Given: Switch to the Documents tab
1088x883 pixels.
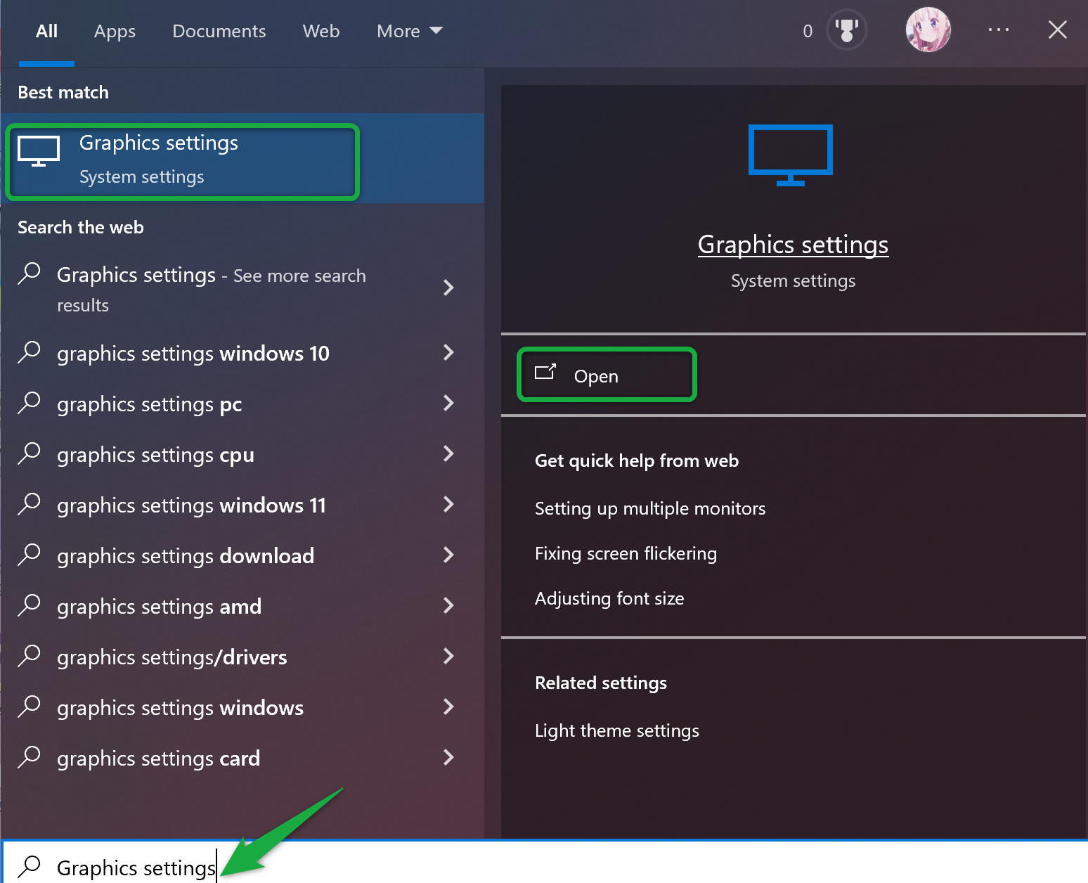Looking at the screenshot, I should (219, 31).
